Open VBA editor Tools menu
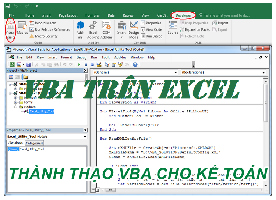This screenshot has width=276, height=200. [x=106, y=57]
